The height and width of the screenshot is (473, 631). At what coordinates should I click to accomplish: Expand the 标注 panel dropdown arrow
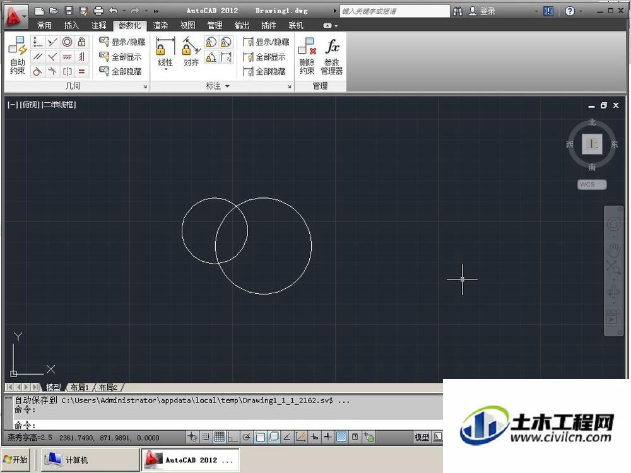coord(227,86)
